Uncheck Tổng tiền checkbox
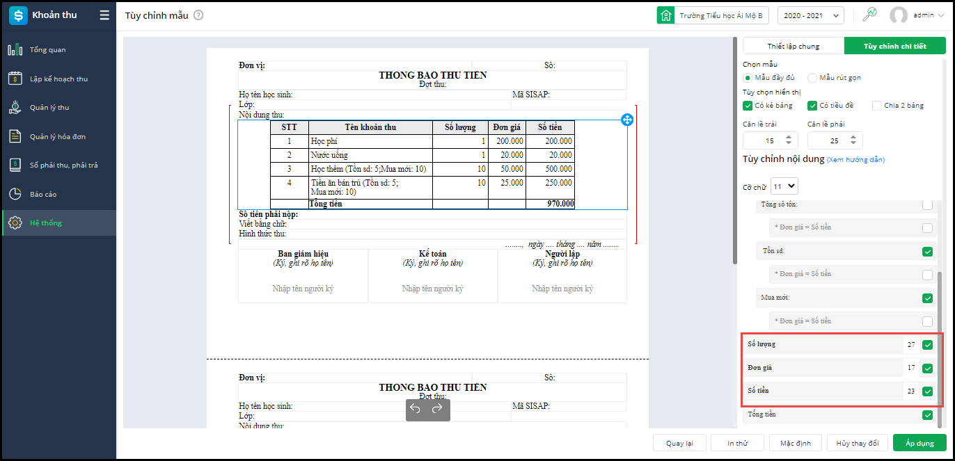Screen dimensions: 955x461 click(927, 415)
